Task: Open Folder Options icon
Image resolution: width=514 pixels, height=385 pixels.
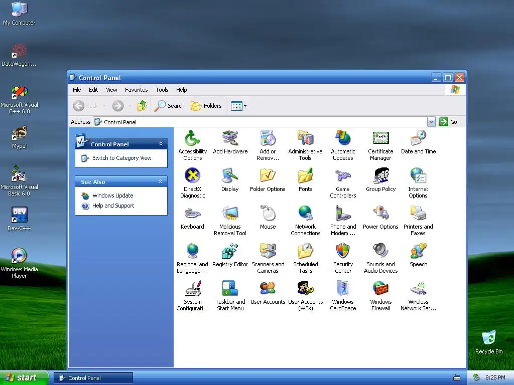Action: click(x=268, y=175)
